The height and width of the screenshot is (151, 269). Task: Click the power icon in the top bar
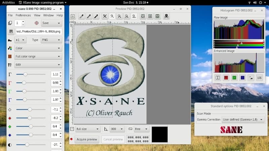[260, 3]
